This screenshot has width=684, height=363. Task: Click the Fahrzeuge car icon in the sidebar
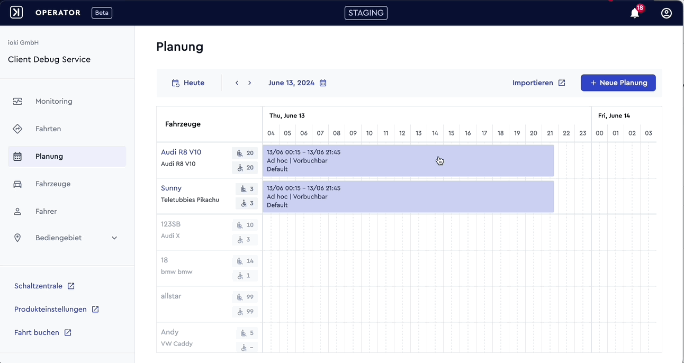17,184
